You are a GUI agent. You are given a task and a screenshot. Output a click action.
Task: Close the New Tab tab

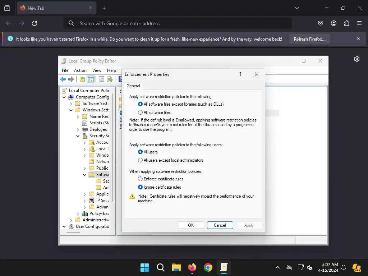coord(90,8)
